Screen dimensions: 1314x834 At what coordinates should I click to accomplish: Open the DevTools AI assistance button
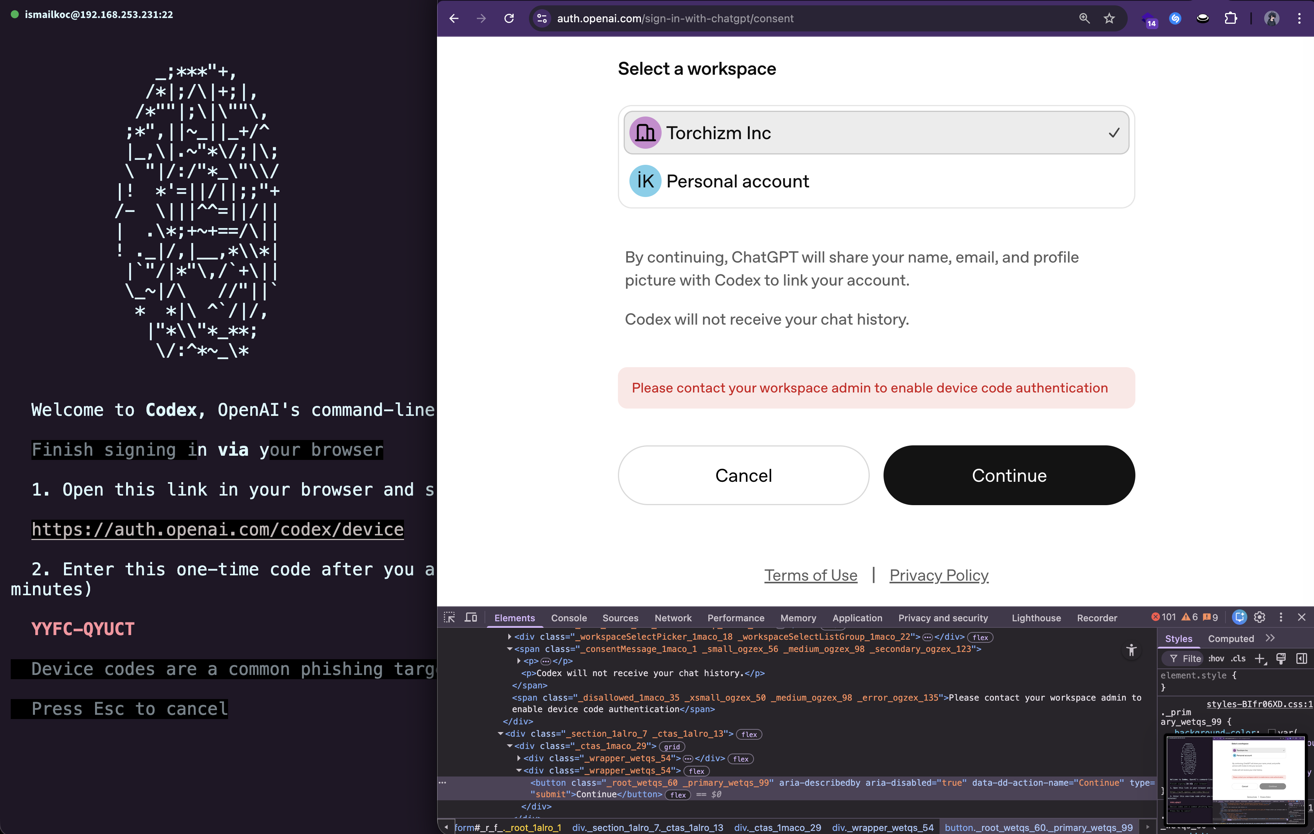click(x=1239, y=617)
